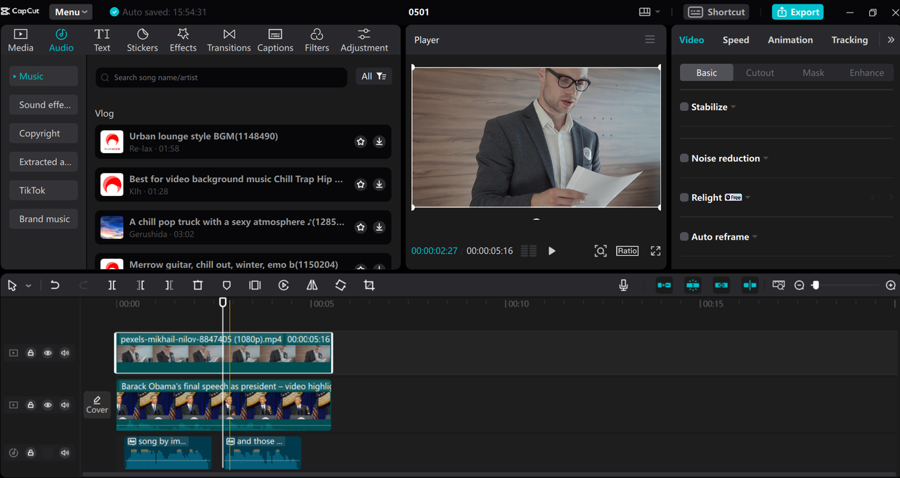Select the Sound effects category
The image size is (900, 478).
(44, 105)
